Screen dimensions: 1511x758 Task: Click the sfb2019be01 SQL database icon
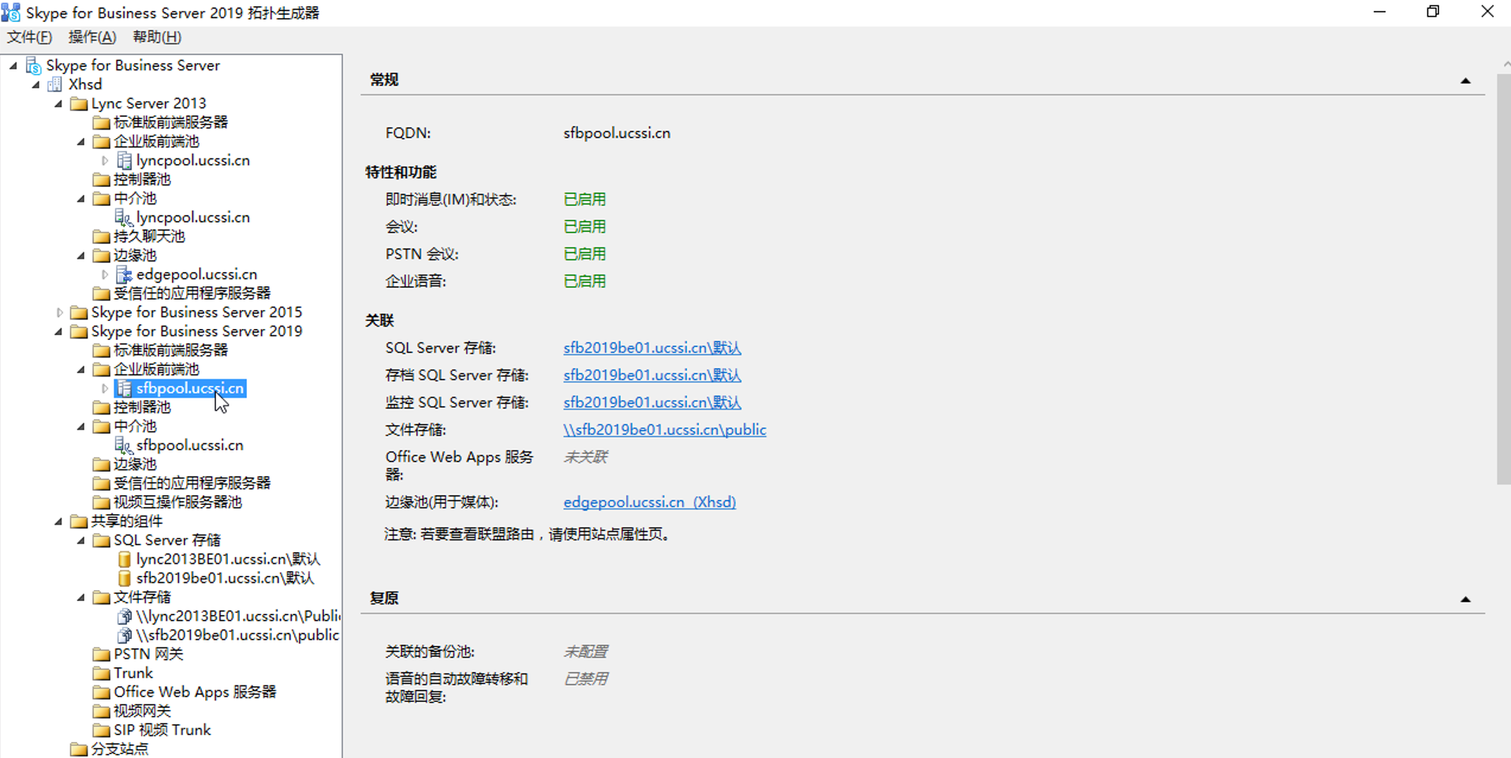pyautogui.click(x=124, y=578)
